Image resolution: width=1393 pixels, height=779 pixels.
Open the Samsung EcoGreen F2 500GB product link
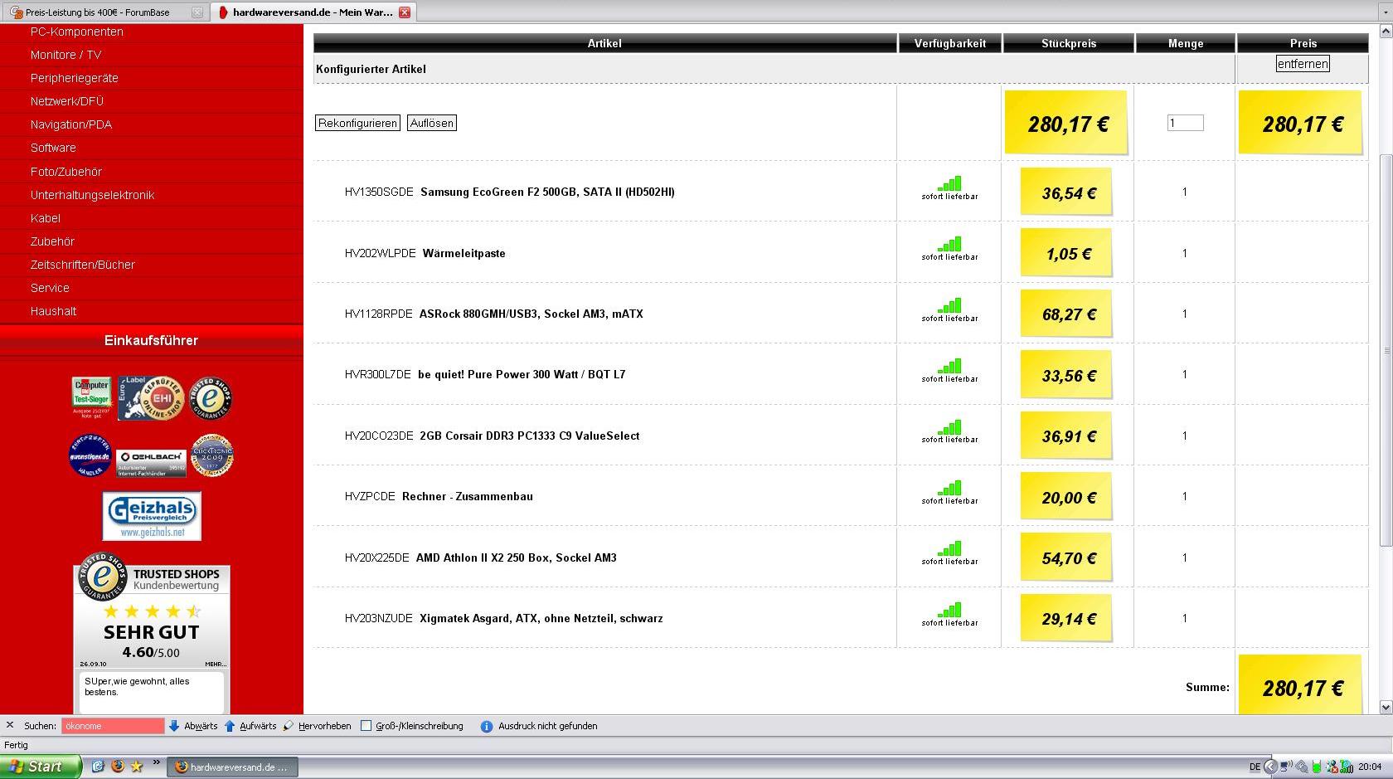[x=547, y=192]
